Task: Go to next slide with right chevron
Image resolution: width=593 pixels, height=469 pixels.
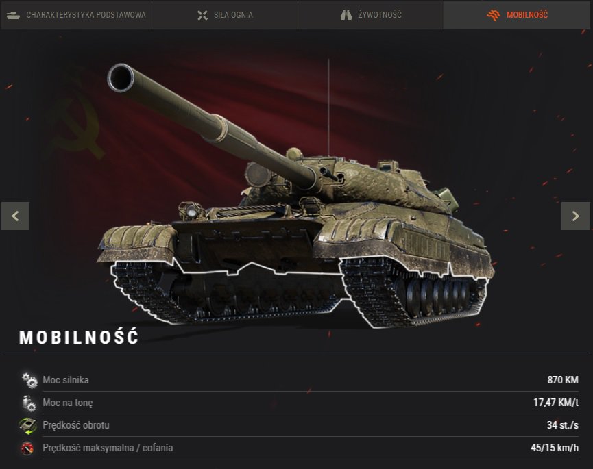Action: pyautogui.click(x=576, y=216)
